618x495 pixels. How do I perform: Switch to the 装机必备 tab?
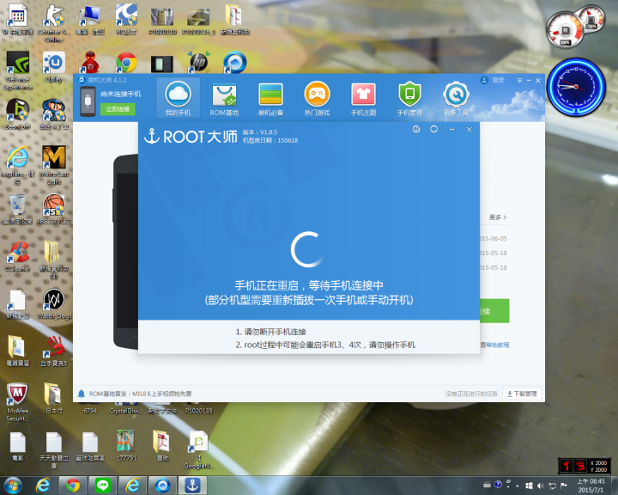coord(270,98)
